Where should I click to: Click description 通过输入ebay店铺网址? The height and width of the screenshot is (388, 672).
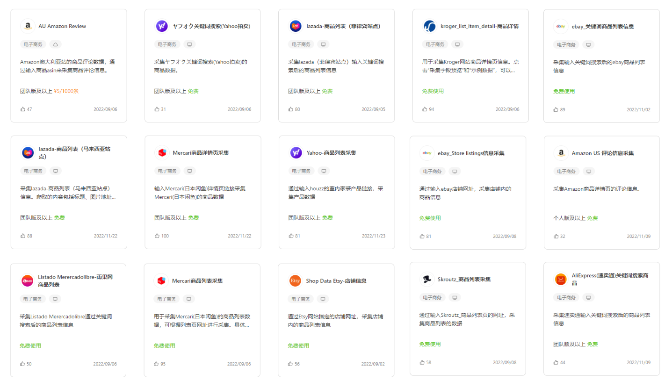(x=465, y=193)
